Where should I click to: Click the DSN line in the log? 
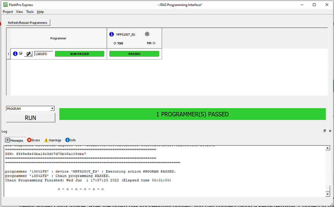(x=46, y=154)
